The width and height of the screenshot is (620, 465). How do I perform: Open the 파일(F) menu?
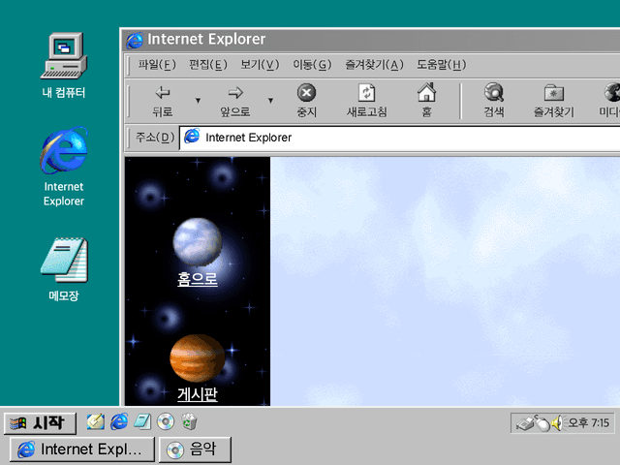(x=157, y=65)
